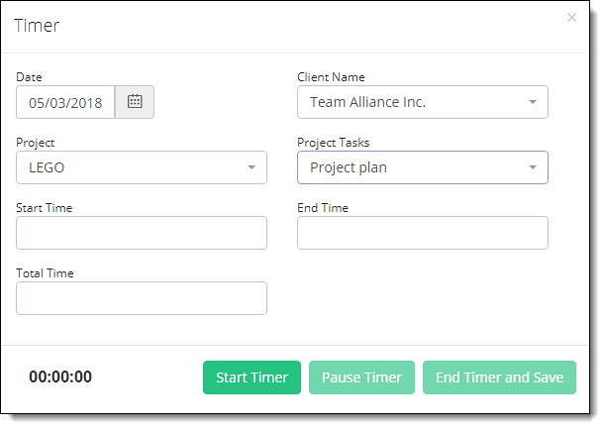Image resolution: width=605 pixels, height=429 pixels.
Task: Select the Total Time input box
Action: (x=142, y=298)
